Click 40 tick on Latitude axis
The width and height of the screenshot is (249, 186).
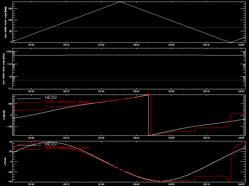[11, 142]
